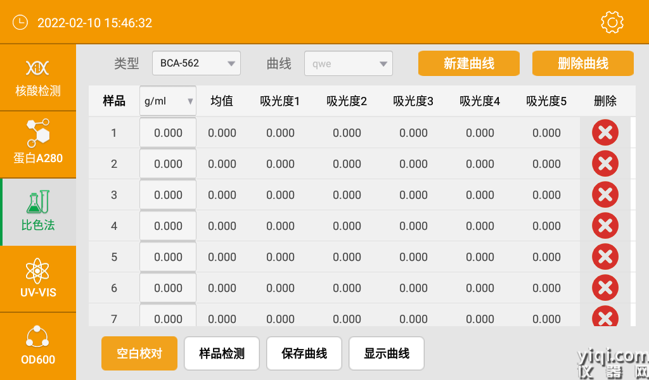Click 吸光度5 value in row 6
The height and width of the screenshot is (380, 649).
(546, 288)
